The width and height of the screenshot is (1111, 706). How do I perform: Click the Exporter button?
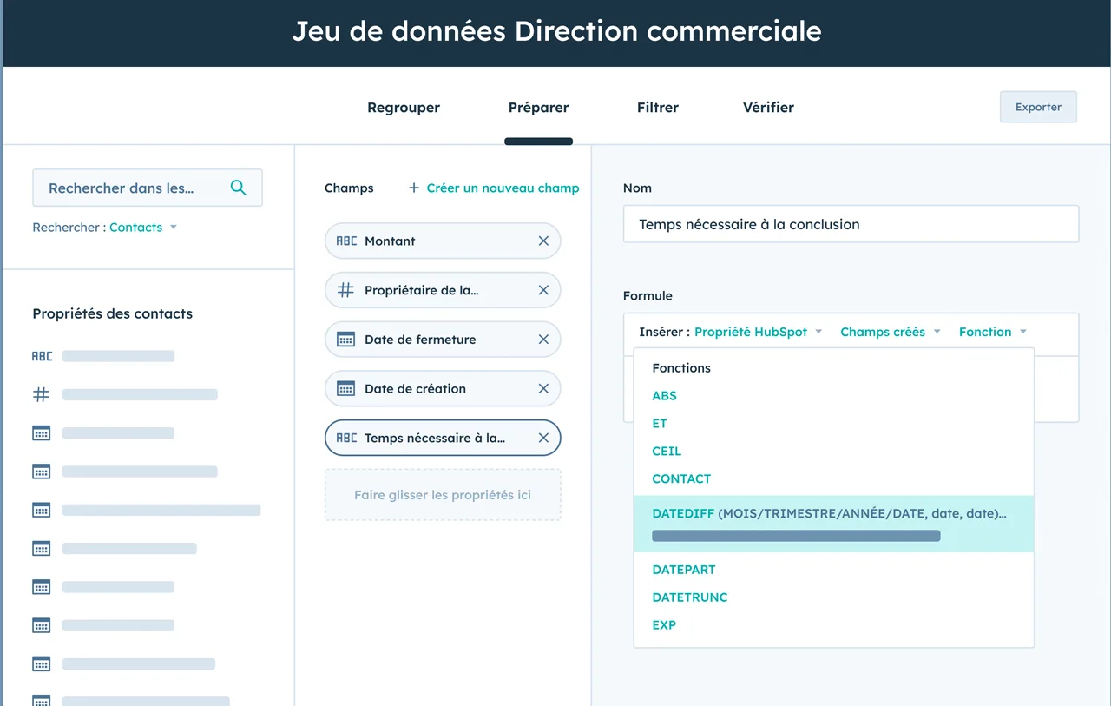[1038, 107]
